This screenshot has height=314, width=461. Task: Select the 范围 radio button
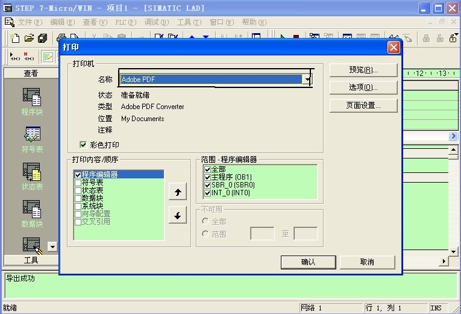[205, 234]
